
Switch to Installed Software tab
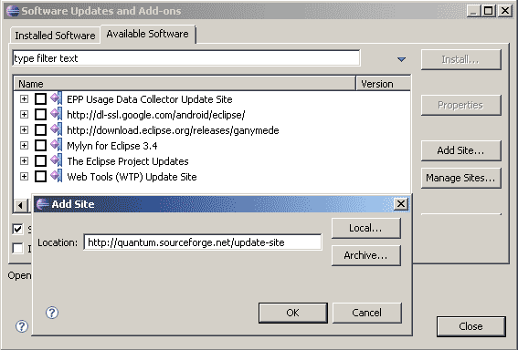(x=55, y=36)
